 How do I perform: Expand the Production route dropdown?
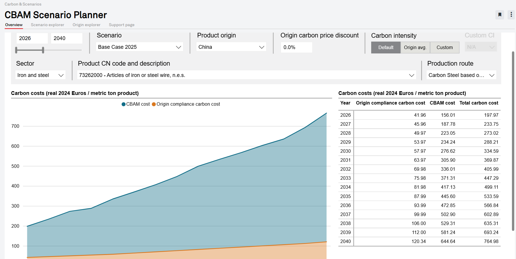click(x=461, y=75)
